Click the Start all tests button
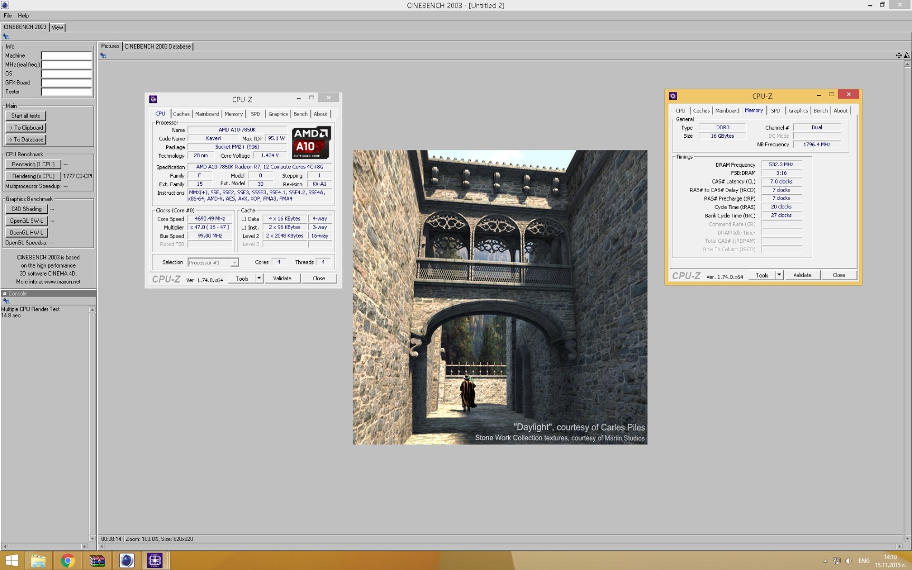The height and width of the screenshot is (570, 912). (x=26, y=116)
